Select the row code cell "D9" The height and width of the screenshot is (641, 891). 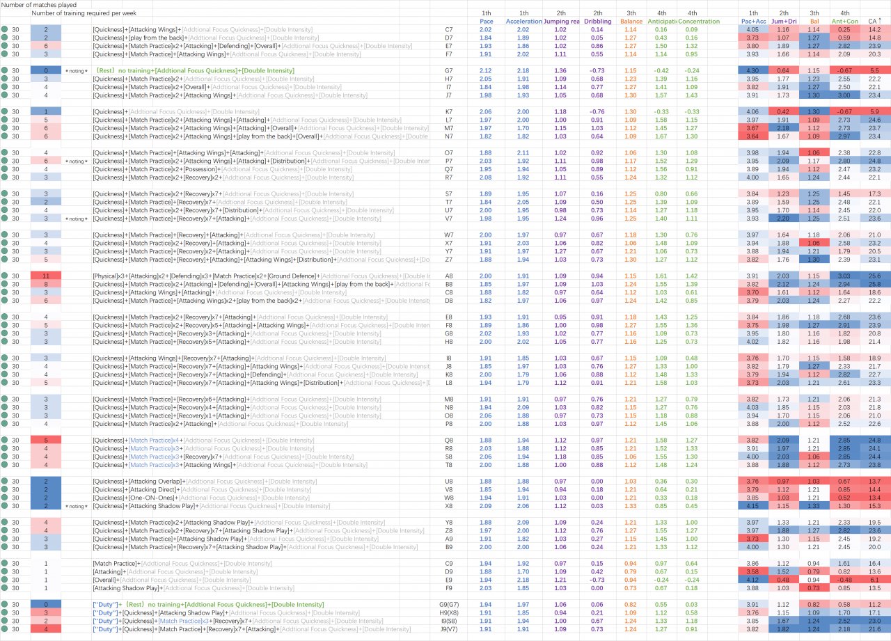pyautogui.click(x=449, y=572)
